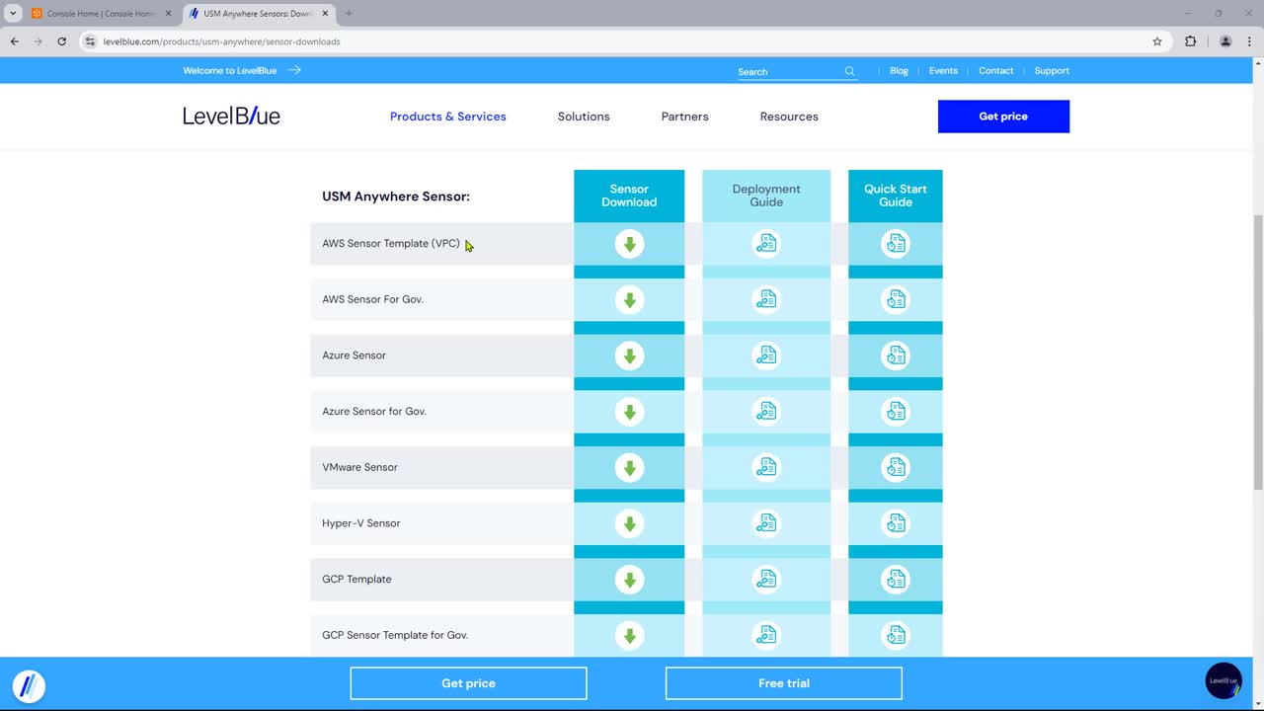Download the Azure Sensor for Gov.

click(x=629, y=411)
